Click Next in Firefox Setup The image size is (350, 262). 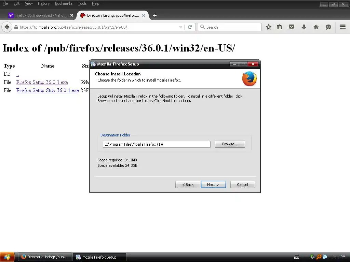213,185
